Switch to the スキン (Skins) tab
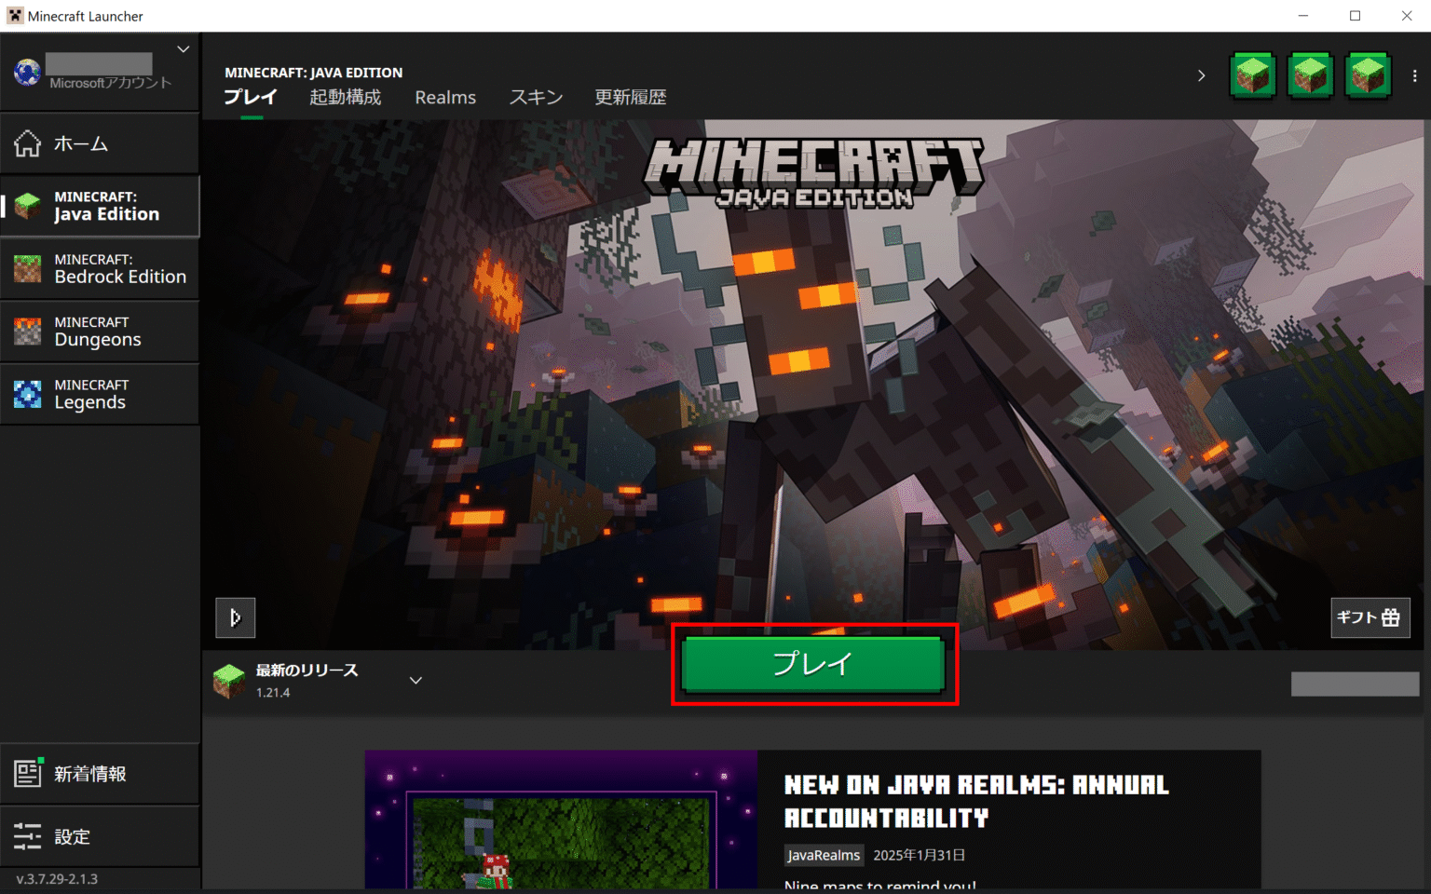1431x894 pixels. [x=536, y=97]
